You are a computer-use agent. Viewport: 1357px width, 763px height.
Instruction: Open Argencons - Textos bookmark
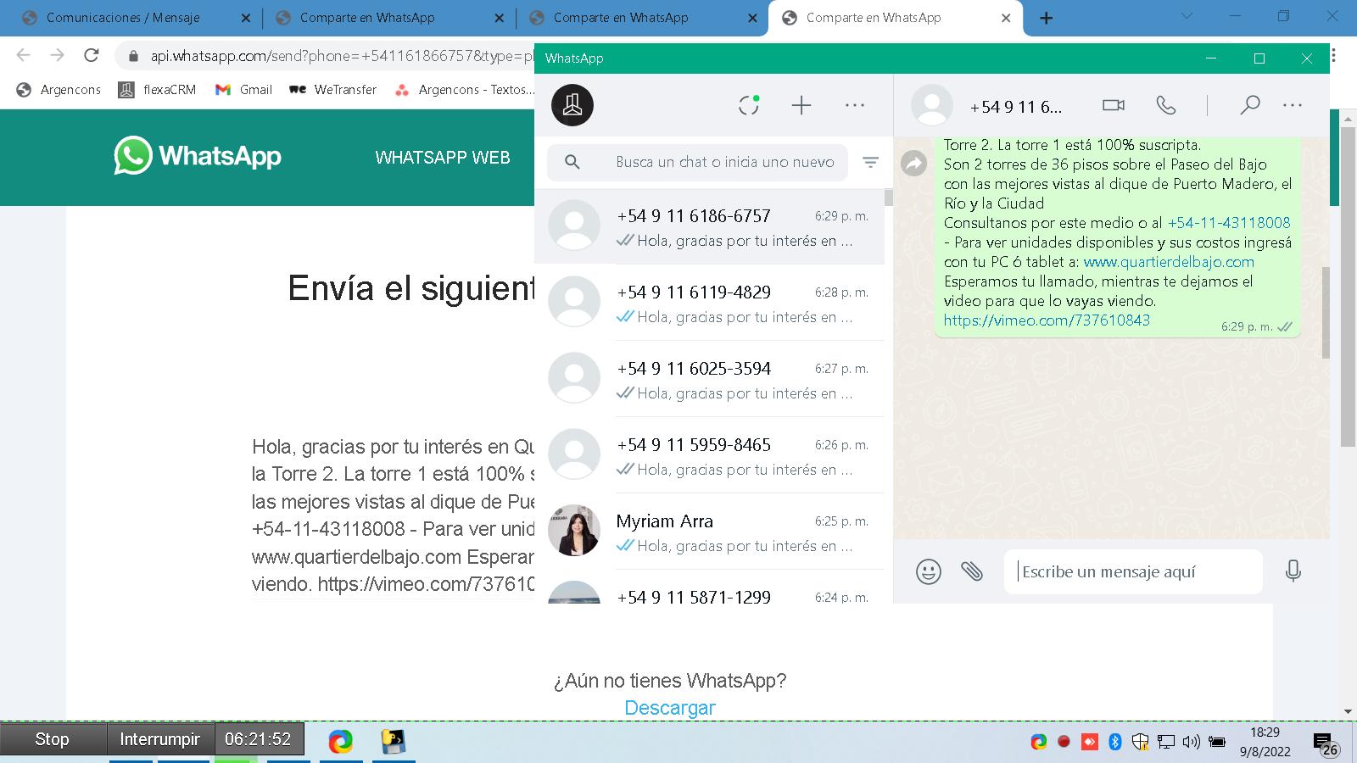465,90
